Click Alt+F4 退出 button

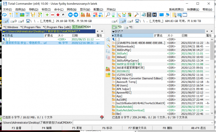[x=198, y=128]
